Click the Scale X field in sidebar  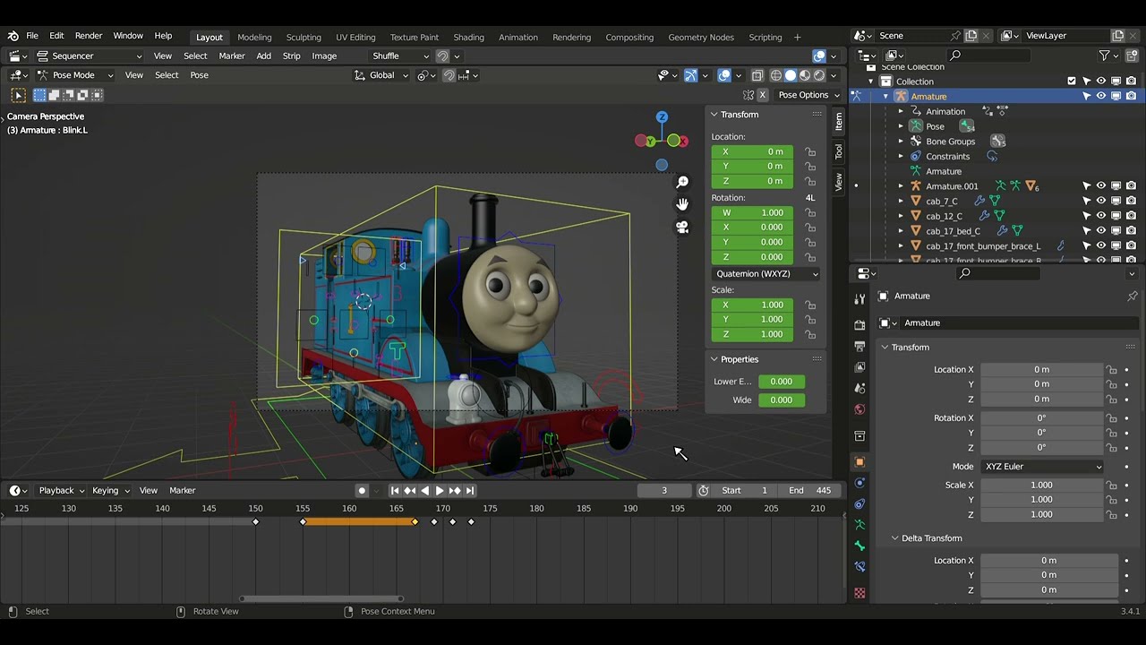[x=752, y=305]
